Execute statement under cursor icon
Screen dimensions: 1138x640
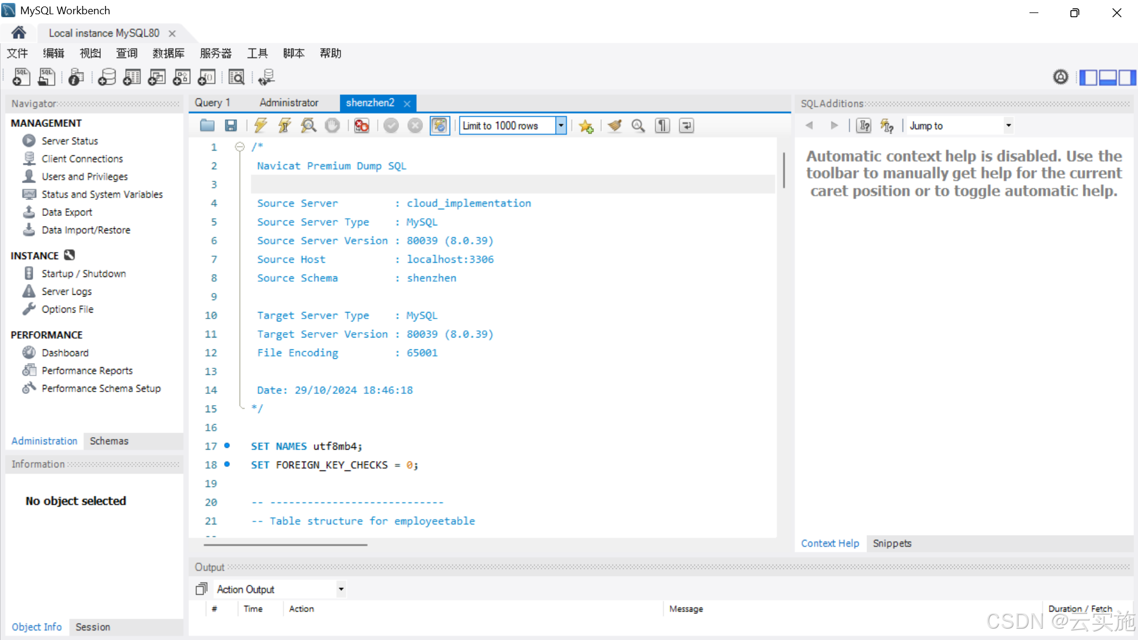coord(285,126)
